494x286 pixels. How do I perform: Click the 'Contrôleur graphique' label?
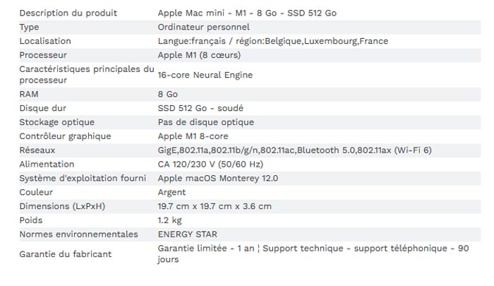click(65, 136)
